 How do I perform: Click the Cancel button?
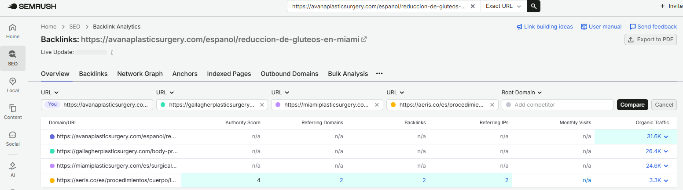(x=664, y=104)
